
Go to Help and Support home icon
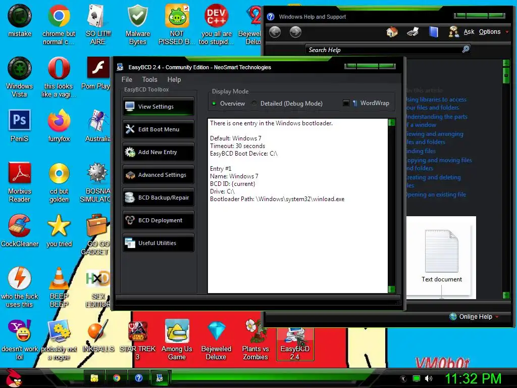(x=392, y=32)
